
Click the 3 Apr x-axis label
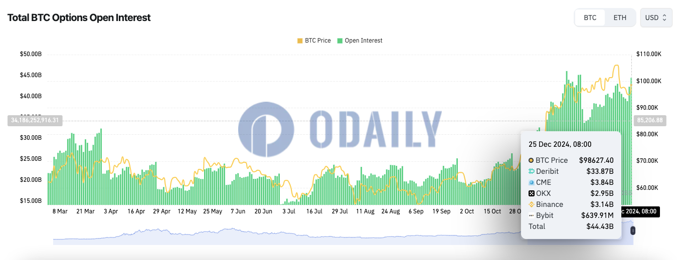tap(111, 211)
